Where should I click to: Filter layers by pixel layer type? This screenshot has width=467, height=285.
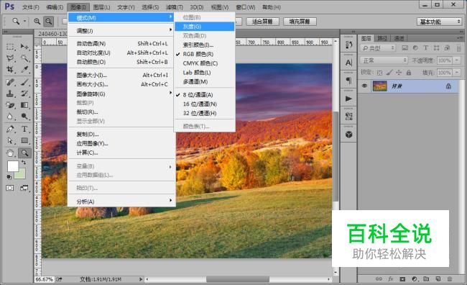point(405,47)
